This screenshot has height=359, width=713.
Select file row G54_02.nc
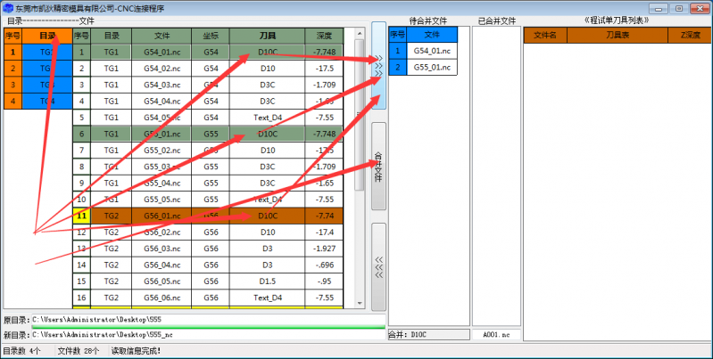162,68
